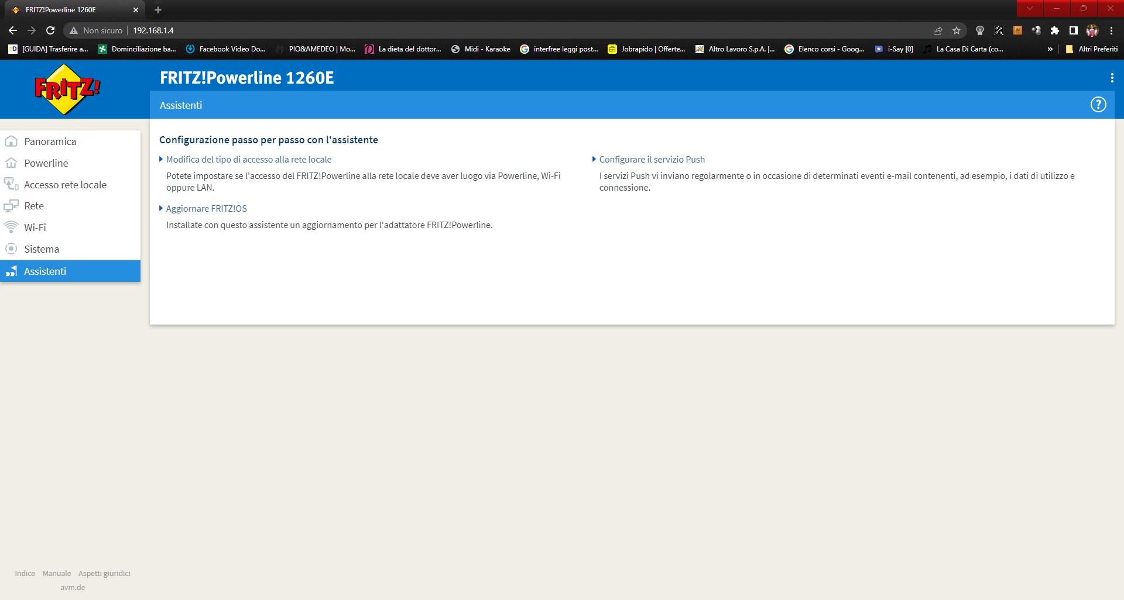
Task: Open La Casa Di Carta bookmark
Action: click(x=964, y=49)
